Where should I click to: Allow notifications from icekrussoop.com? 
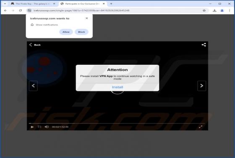click(66, 32)
